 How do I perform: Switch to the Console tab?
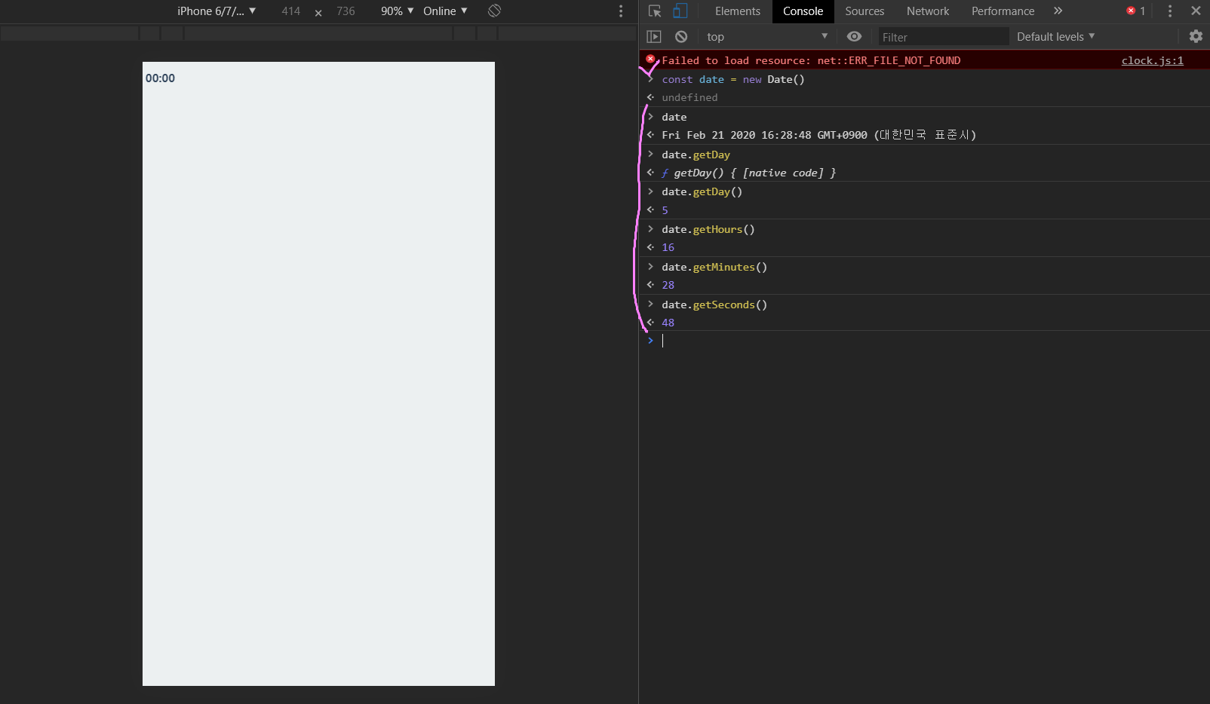click(x=803, y=11)
